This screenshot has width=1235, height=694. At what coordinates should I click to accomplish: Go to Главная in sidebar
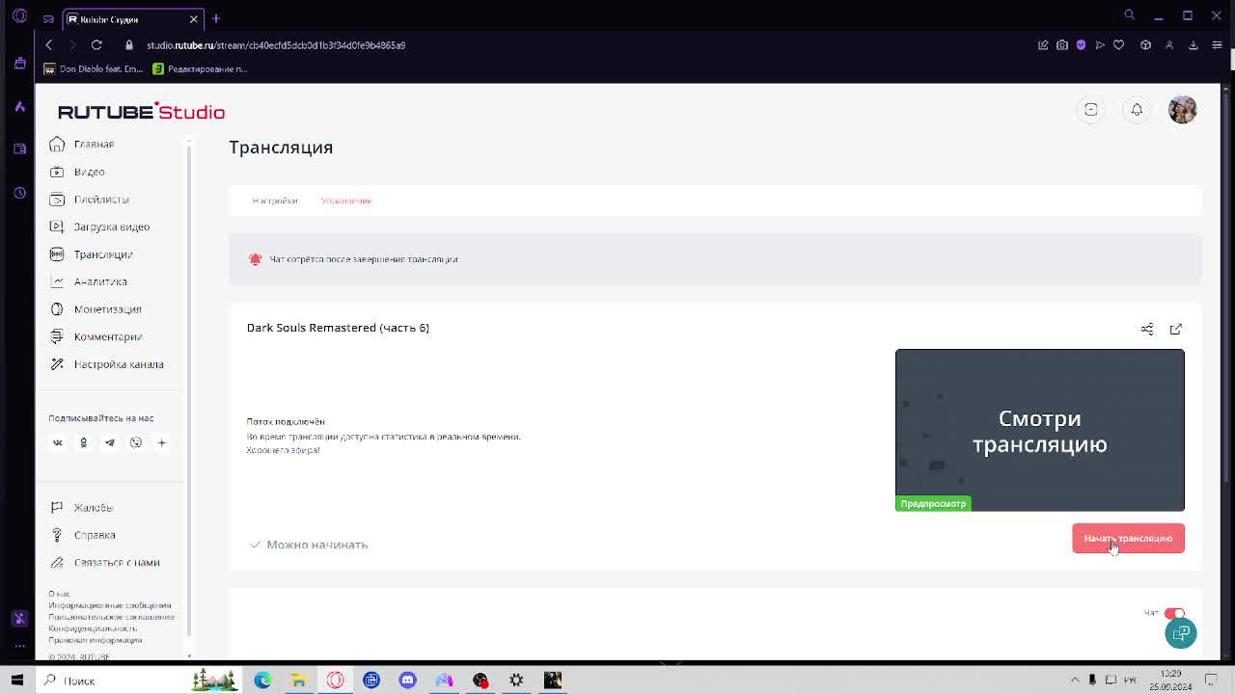[x=94, y=144]
